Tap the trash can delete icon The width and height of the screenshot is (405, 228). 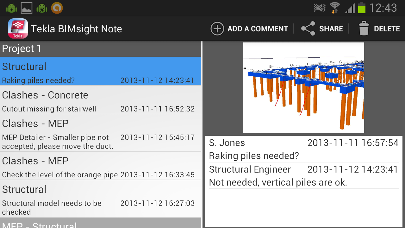(364, 29)
